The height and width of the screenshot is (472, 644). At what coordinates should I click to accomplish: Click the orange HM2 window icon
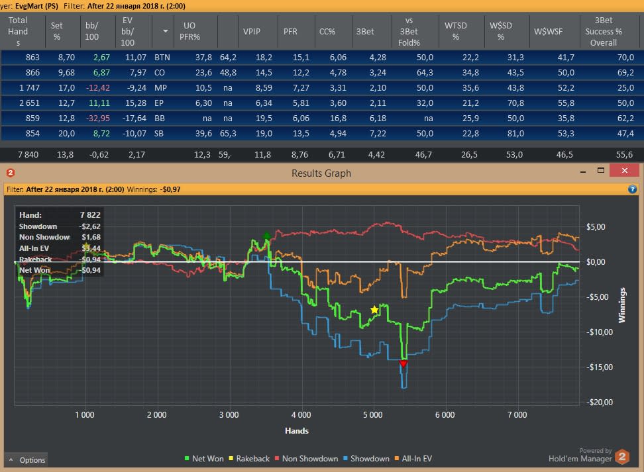coord(11,173)
